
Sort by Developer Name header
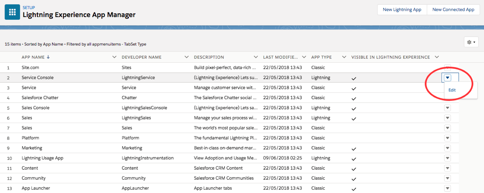click(142, 57)
